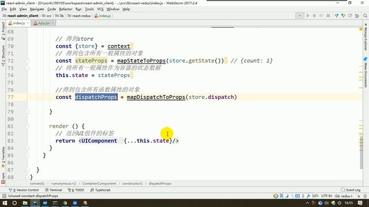Image resolution: width=369 pixels, height=207 pixels.
Task: Open the Structure tool window sidebar tab
Action: [3, 55]
